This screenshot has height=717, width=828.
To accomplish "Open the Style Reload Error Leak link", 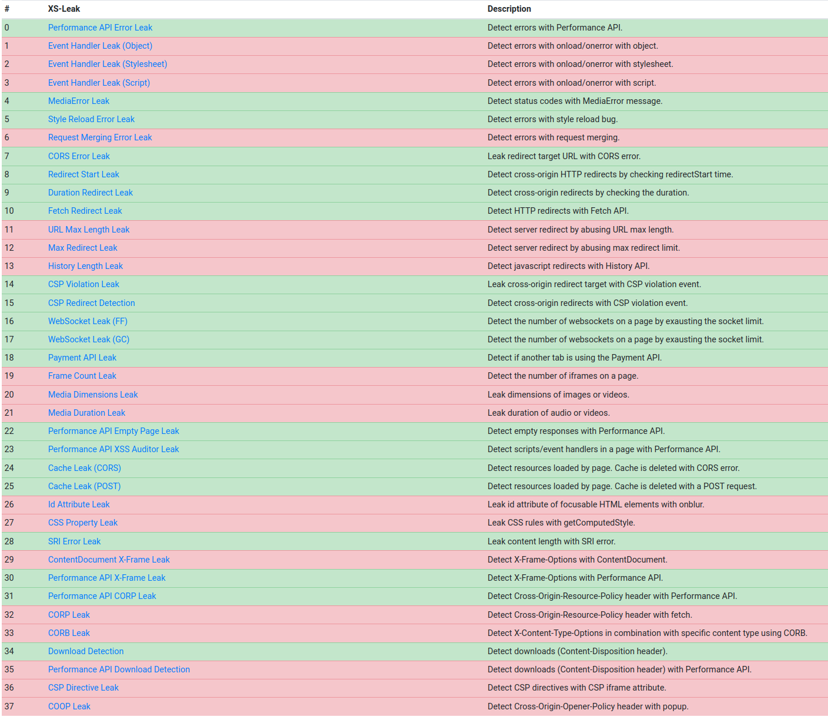I will tap(91, 119).
